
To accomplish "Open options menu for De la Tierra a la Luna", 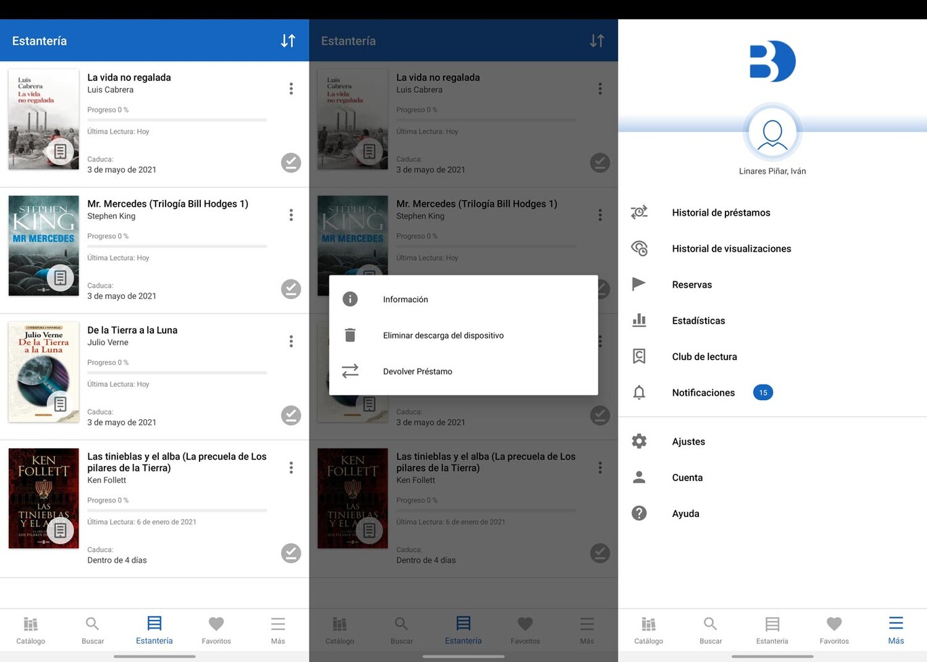I will [291, 341].
